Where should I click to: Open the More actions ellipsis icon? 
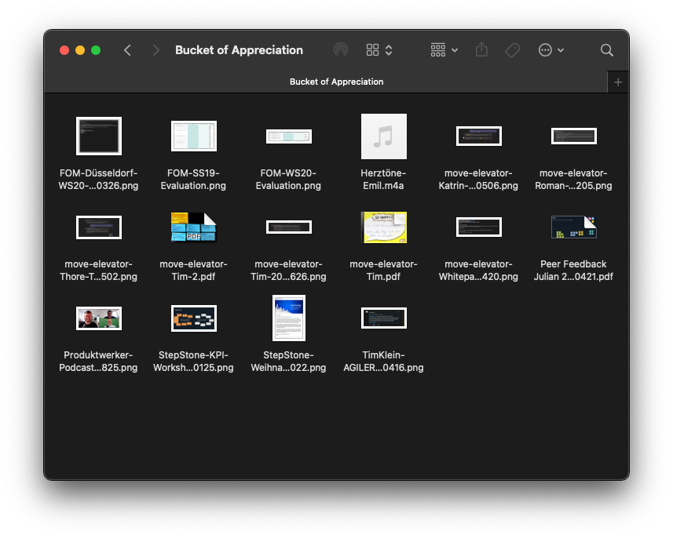tap(543, 49)
